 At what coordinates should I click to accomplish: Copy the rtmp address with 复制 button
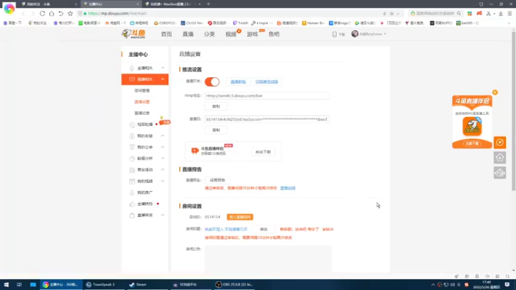tap(216, 106)
